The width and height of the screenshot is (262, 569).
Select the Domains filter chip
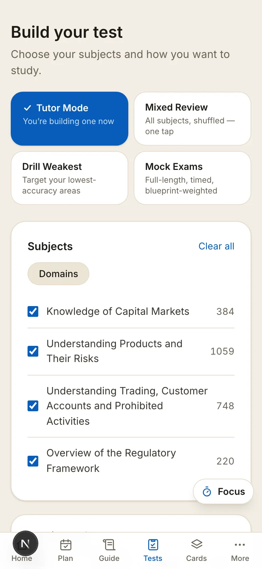tap(58, 274)
